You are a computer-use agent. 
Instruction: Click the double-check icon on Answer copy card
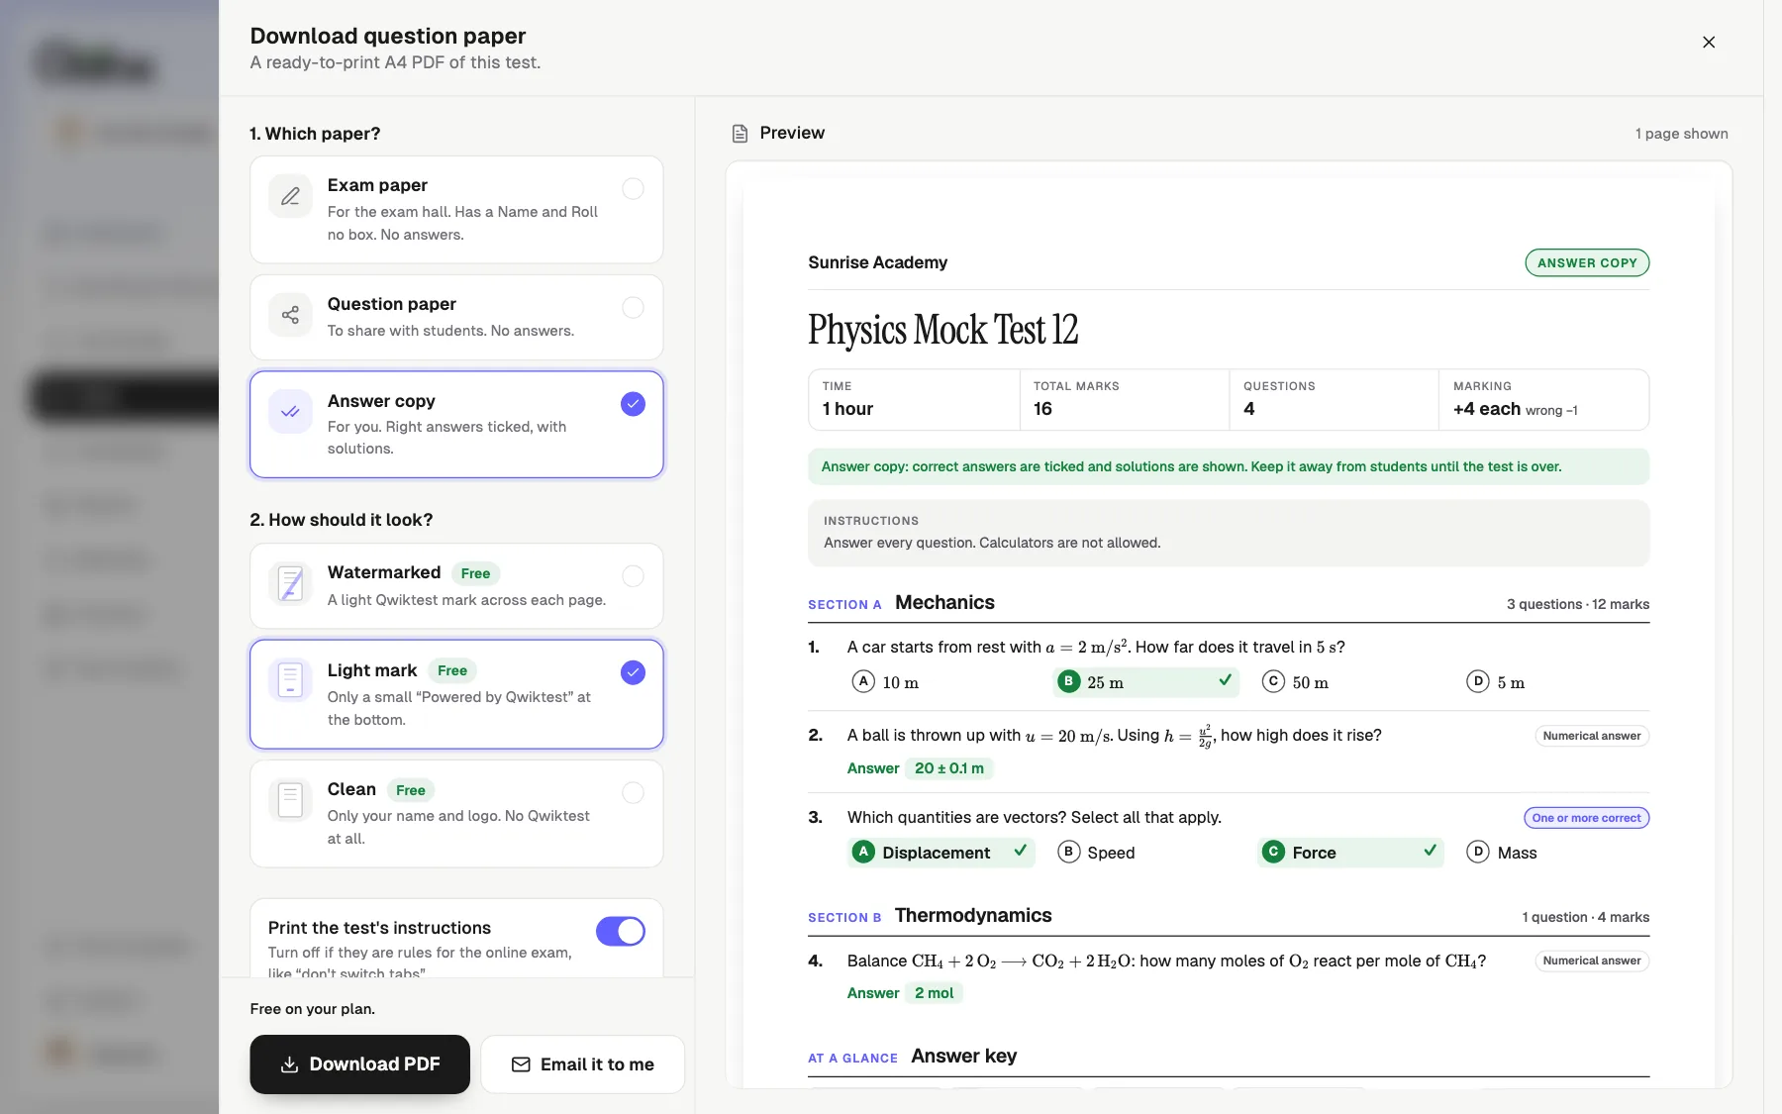pyautogui.click(x=290, y=412)
